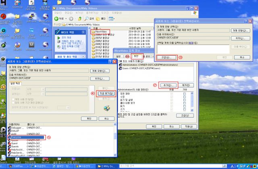Select the Guest account in search results
This screenshot has width=258, height=169.
point(13,143)
